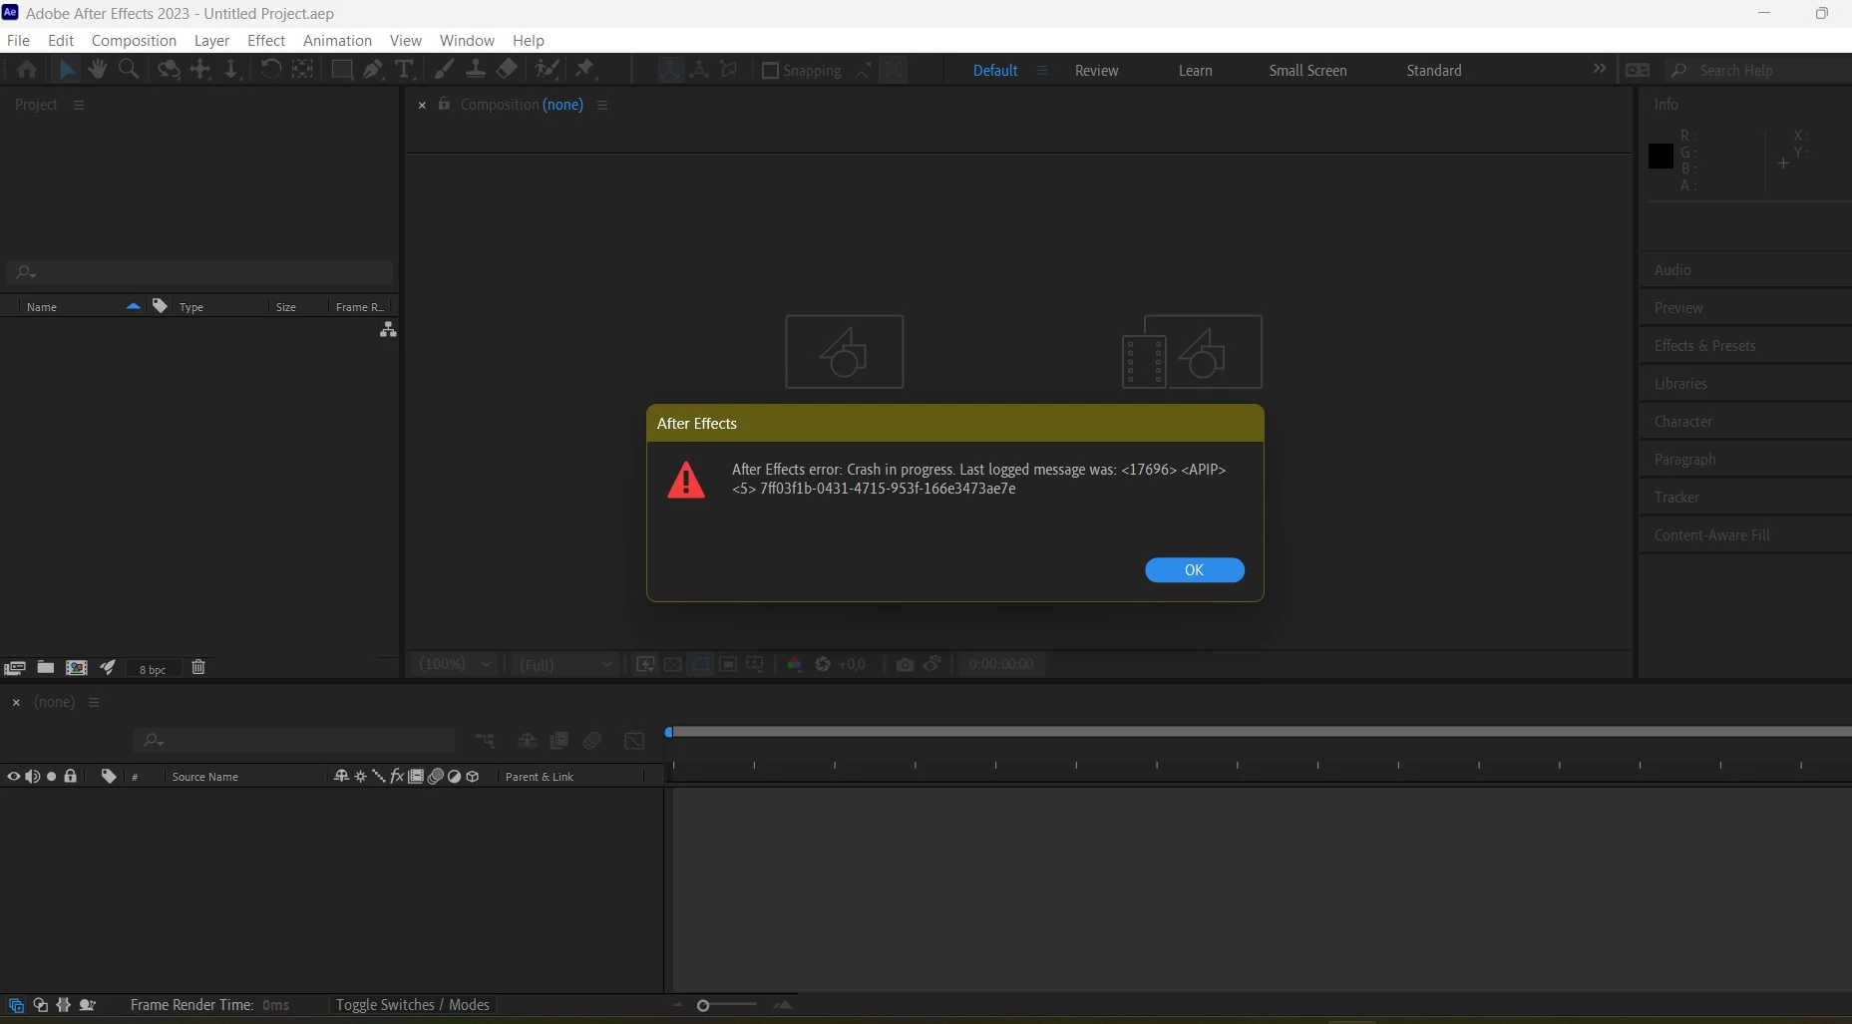1852x1024 pixels.
Task: Open the Project panel menu
Action: [x=79, y=105]
